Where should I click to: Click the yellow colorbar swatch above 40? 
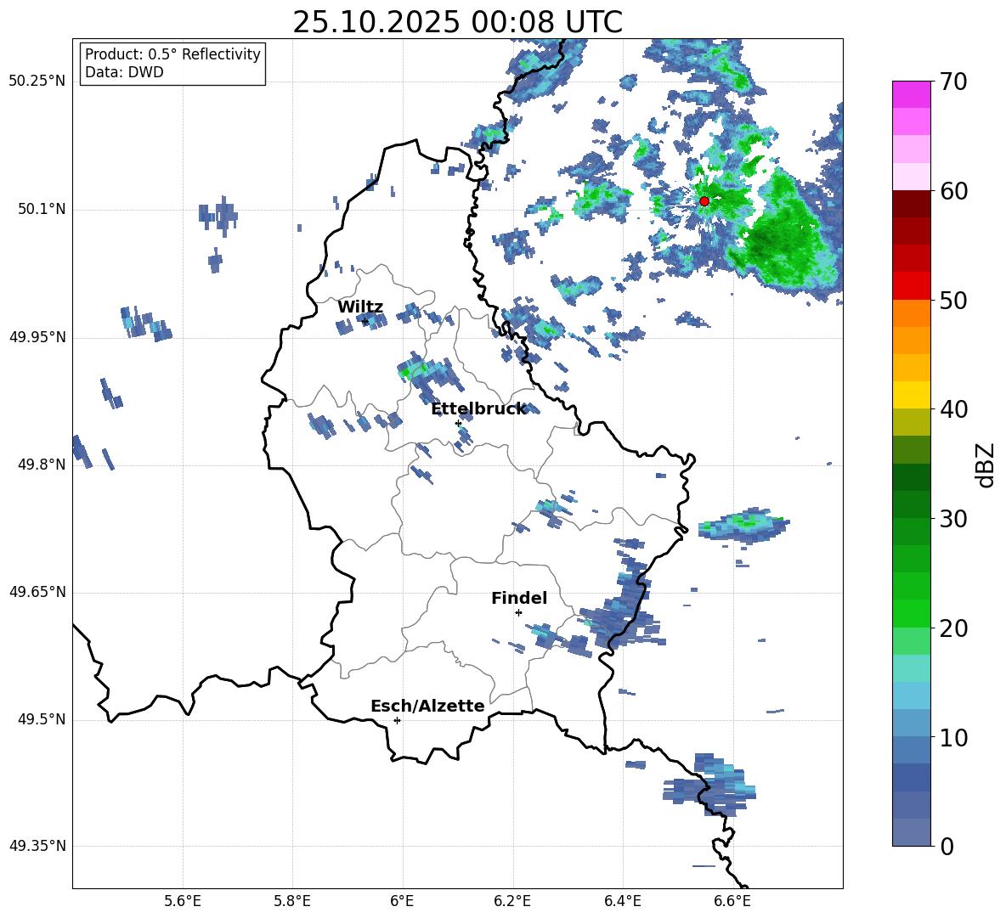coord(911,395)
